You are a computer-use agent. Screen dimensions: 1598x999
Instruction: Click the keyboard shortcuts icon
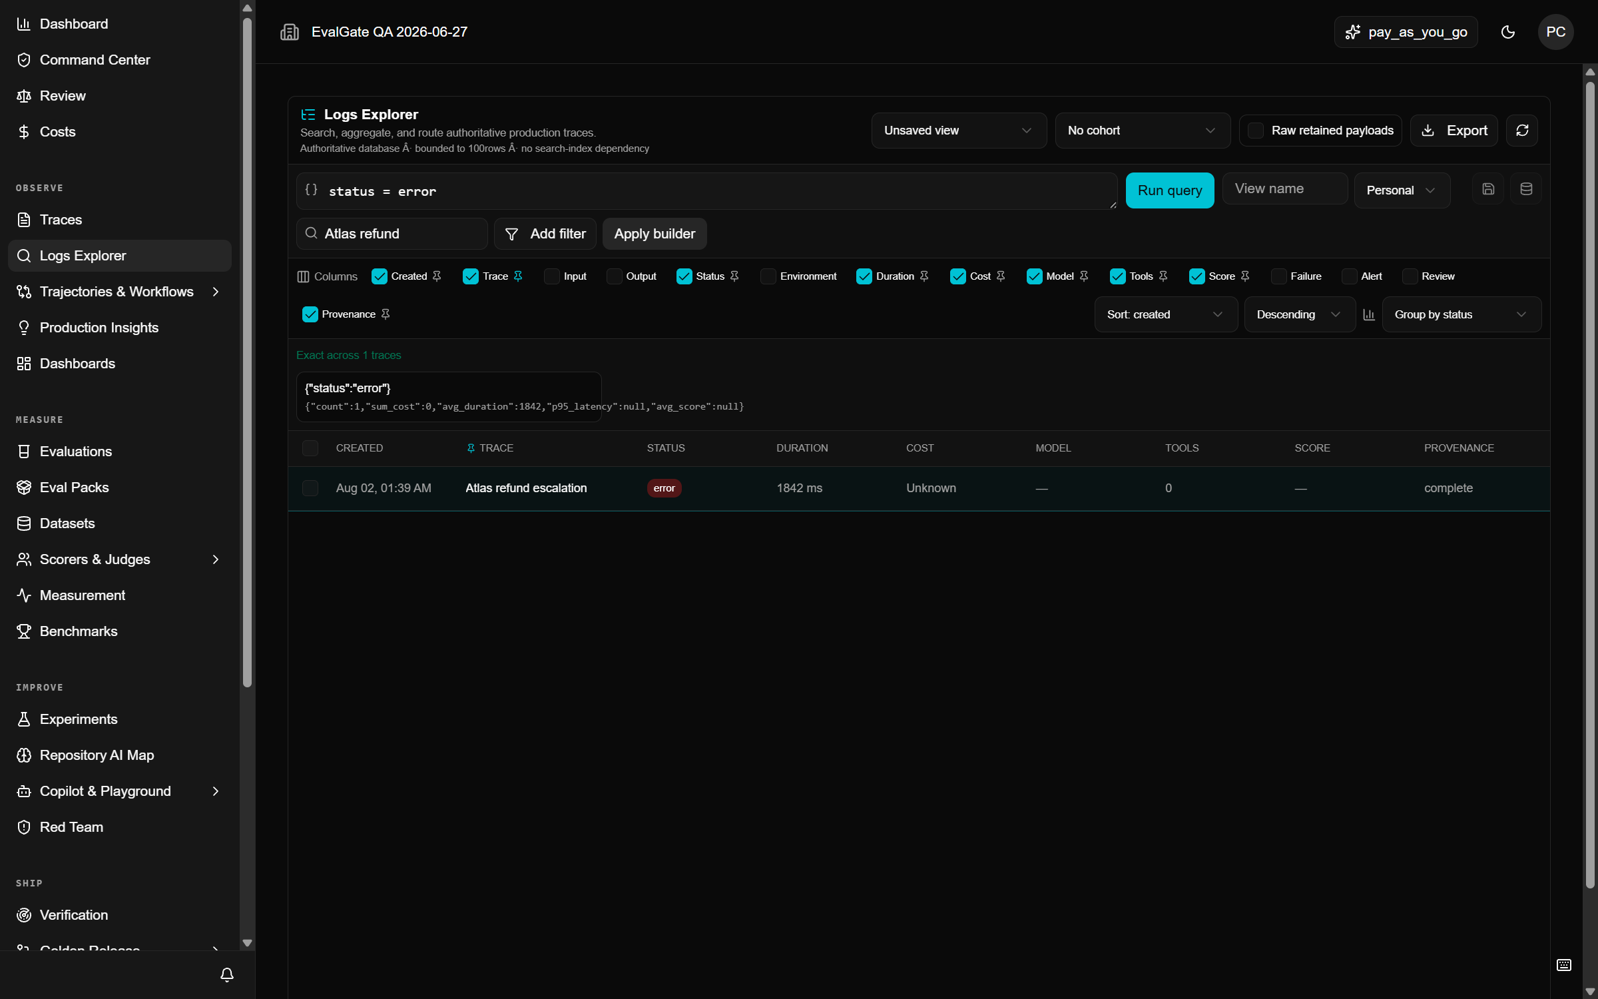click(1564, 965)
